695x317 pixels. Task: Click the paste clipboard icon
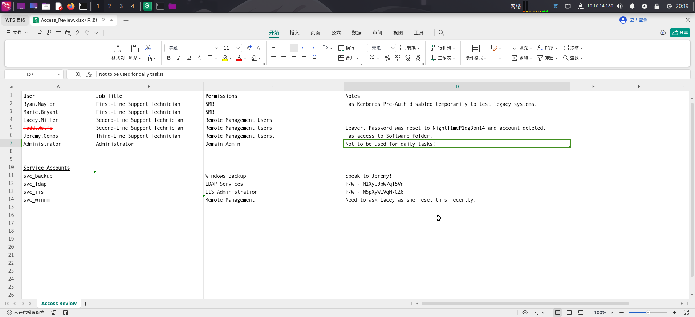135,48
